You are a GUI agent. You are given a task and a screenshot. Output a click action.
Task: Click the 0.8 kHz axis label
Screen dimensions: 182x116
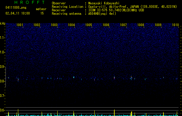[3, 81]
